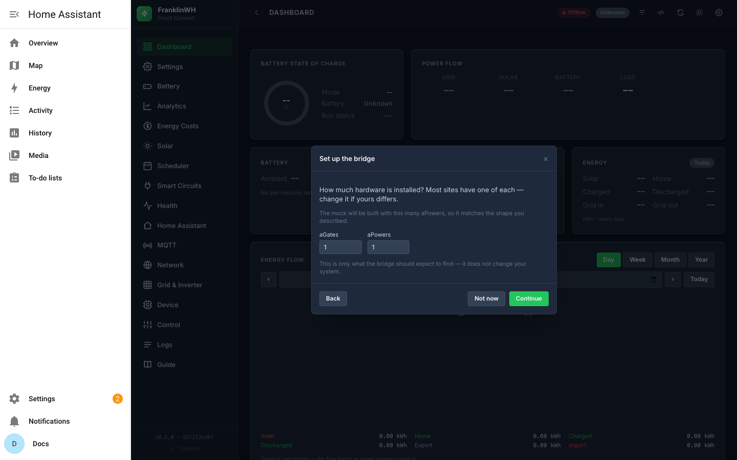Open the header code brackets icon
Screen dimensions: 737x460
coord(661,13)
